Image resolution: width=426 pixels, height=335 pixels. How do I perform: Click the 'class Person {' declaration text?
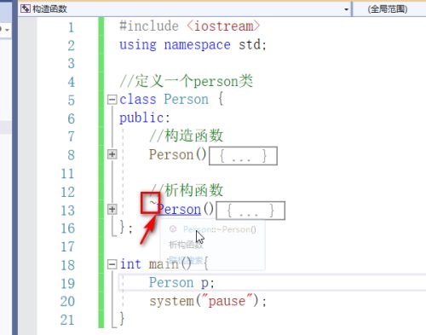click(x=171, y=100)
